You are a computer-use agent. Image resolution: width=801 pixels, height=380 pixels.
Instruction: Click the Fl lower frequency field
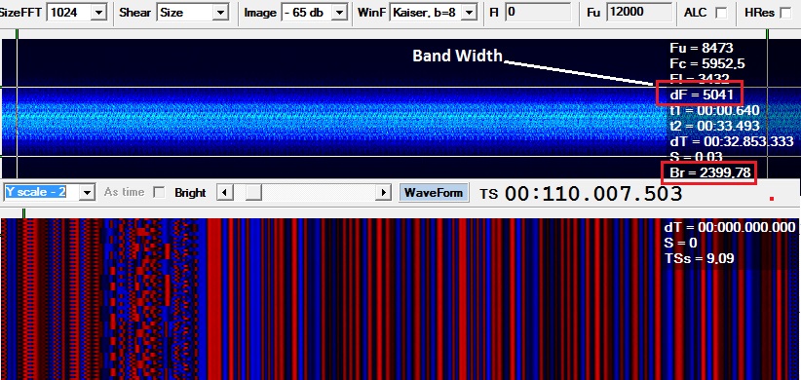tap(537, 13)
